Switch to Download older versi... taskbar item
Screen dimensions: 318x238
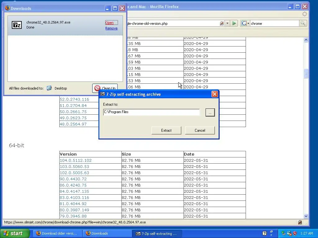point(58,233)
